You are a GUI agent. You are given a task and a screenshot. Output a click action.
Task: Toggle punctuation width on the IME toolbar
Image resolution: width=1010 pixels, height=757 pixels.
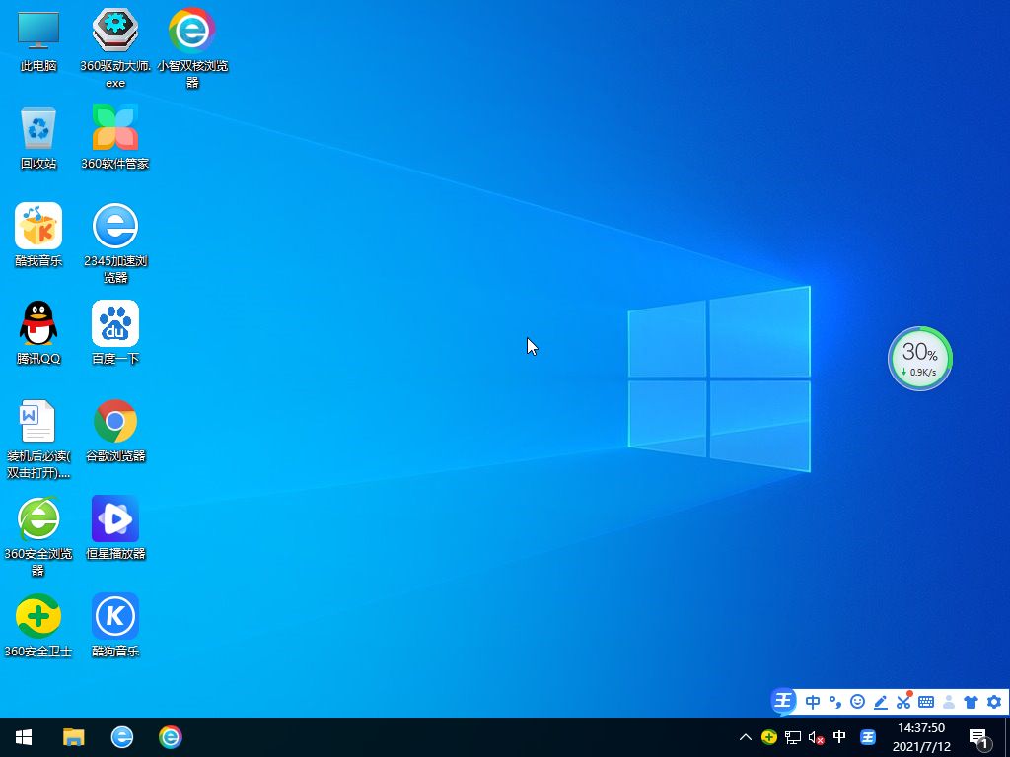835,702
